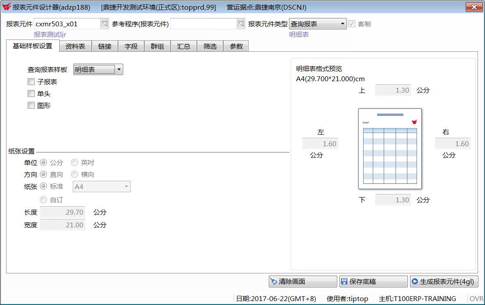Screen dimensions: 485x305
Task: Open lookup icon beside 参考程序 field
Action: [x=241, y=24]
